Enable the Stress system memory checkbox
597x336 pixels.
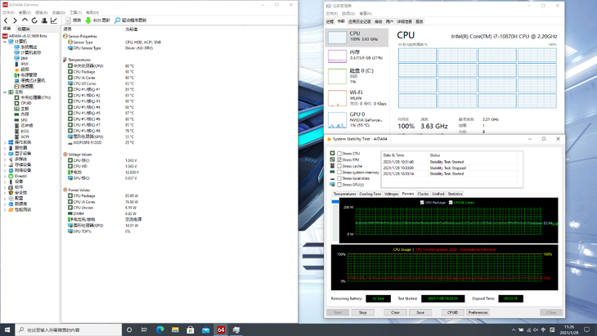coord(339,172)
